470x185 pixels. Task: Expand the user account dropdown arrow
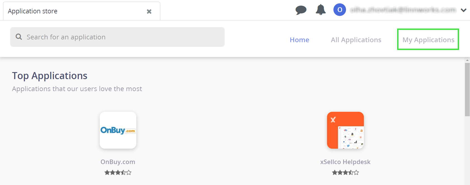point(464,10)
